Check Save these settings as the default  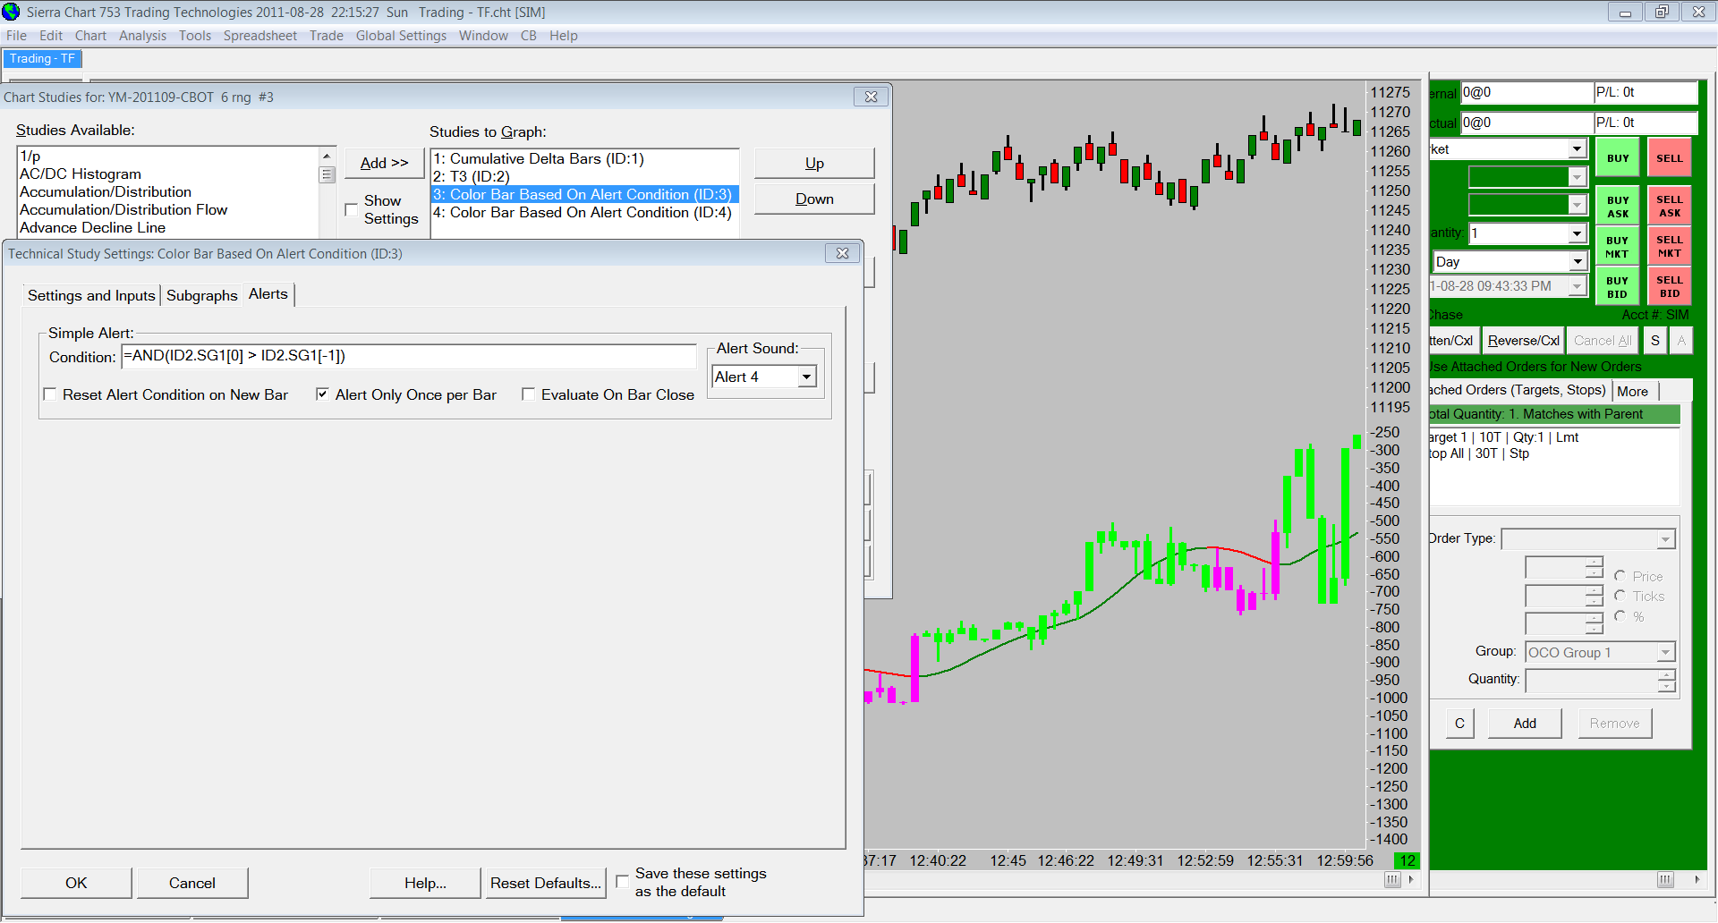(x=622, y=882)
